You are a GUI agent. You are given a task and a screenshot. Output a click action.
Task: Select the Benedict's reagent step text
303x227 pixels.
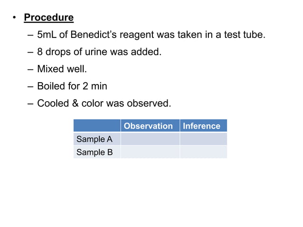[151, 35]
